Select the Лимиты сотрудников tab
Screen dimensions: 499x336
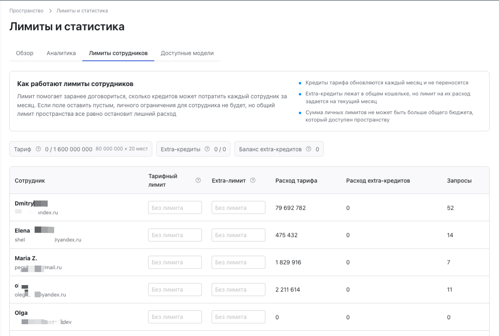[x=118, y=53]
